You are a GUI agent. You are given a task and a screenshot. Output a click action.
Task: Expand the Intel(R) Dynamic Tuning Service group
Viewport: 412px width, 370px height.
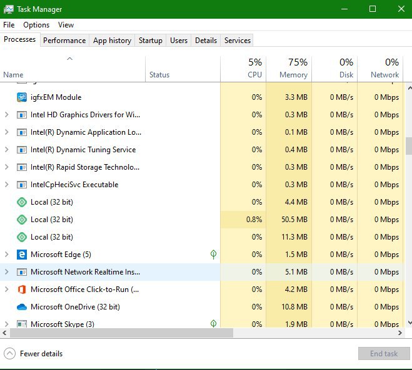(x=7, y=150)
